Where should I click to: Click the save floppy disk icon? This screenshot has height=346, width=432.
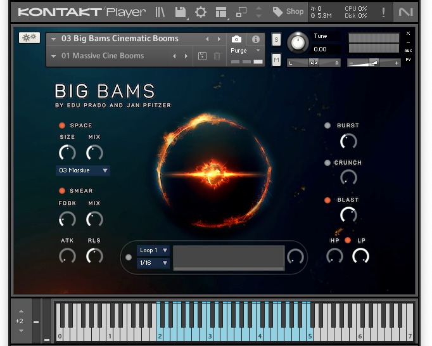click(x=181, y=11)
